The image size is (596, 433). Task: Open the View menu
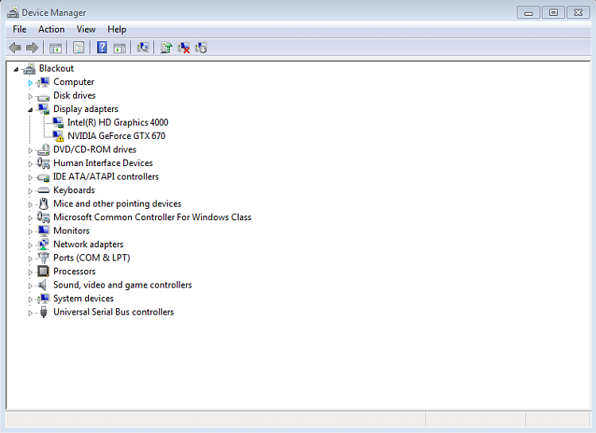coord(86,29)
